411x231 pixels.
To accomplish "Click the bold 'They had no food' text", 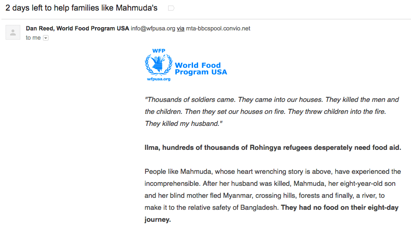I will tap(339, 207).
